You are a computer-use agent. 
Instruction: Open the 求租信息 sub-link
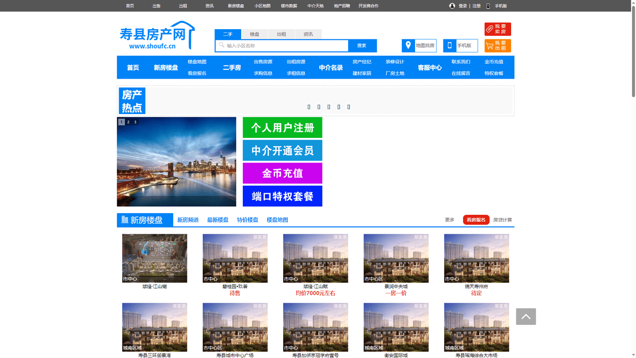click(x=296, y=73)
